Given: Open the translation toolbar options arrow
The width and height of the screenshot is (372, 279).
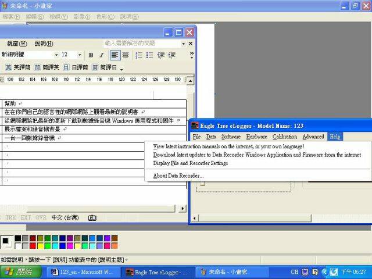Looking at the screenshot, I should (121, 69).
